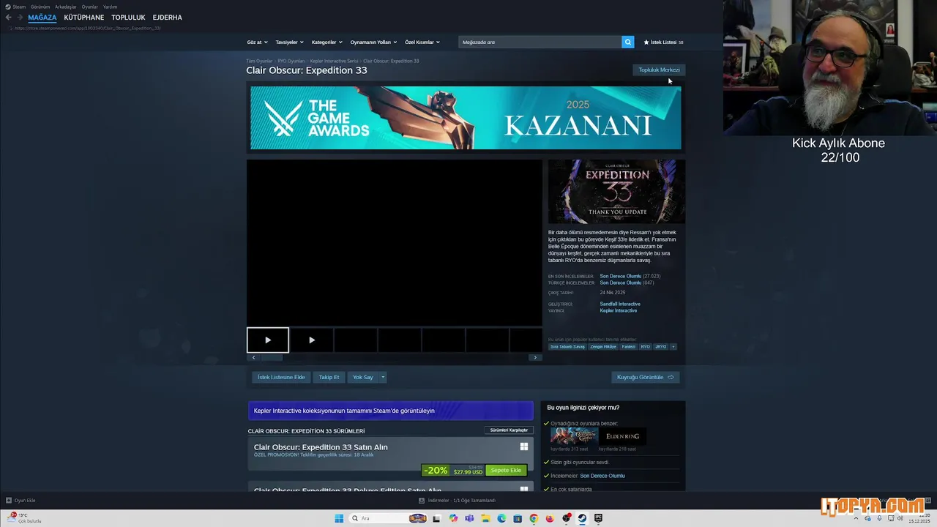Click the store search input field

540,42
